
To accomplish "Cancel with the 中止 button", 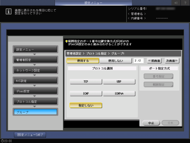I will tap(151, 123).
